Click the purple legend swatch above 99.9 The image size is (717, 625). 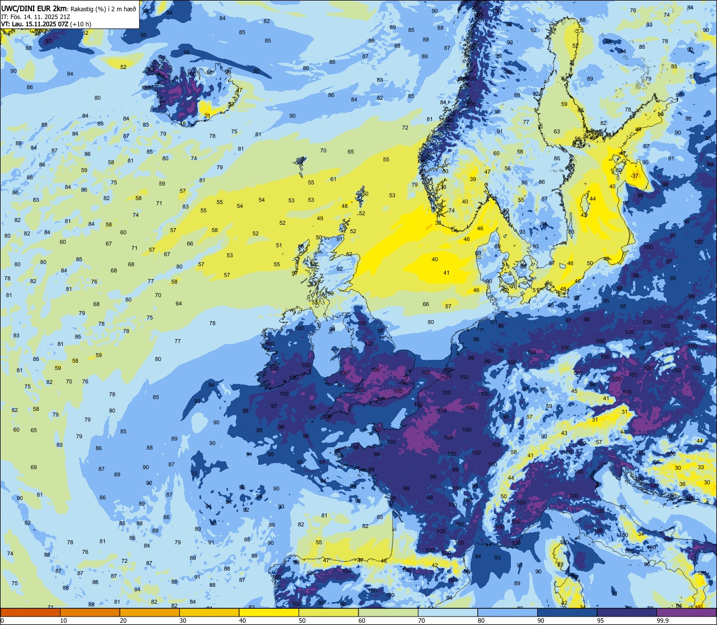[x=686, y=612]
